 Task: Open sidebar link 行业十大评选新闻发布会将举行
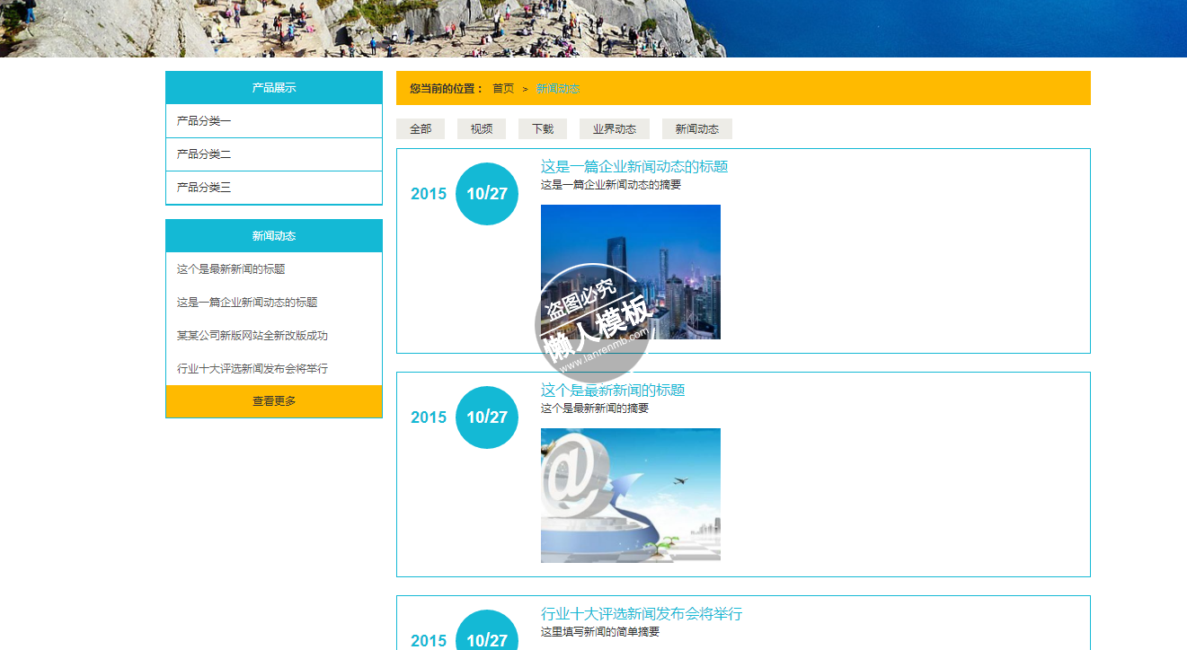(x=252, y=369)
